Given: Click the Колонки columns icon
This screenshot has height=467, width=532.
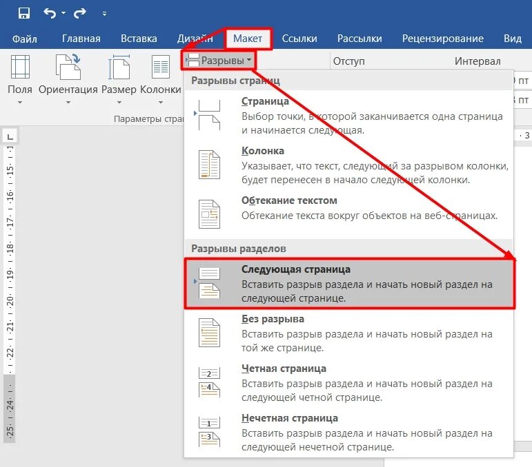Looking at the screenshot, I should [x=161, y=67].
